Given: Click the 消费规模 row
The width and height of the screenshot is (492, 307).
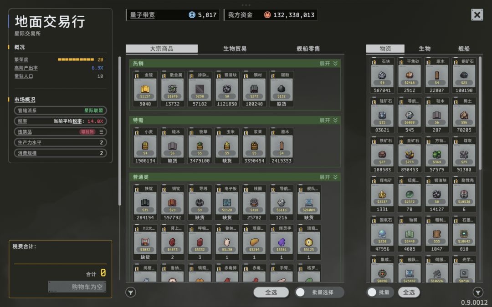Looking at the screenshot, I should (60, 153).
